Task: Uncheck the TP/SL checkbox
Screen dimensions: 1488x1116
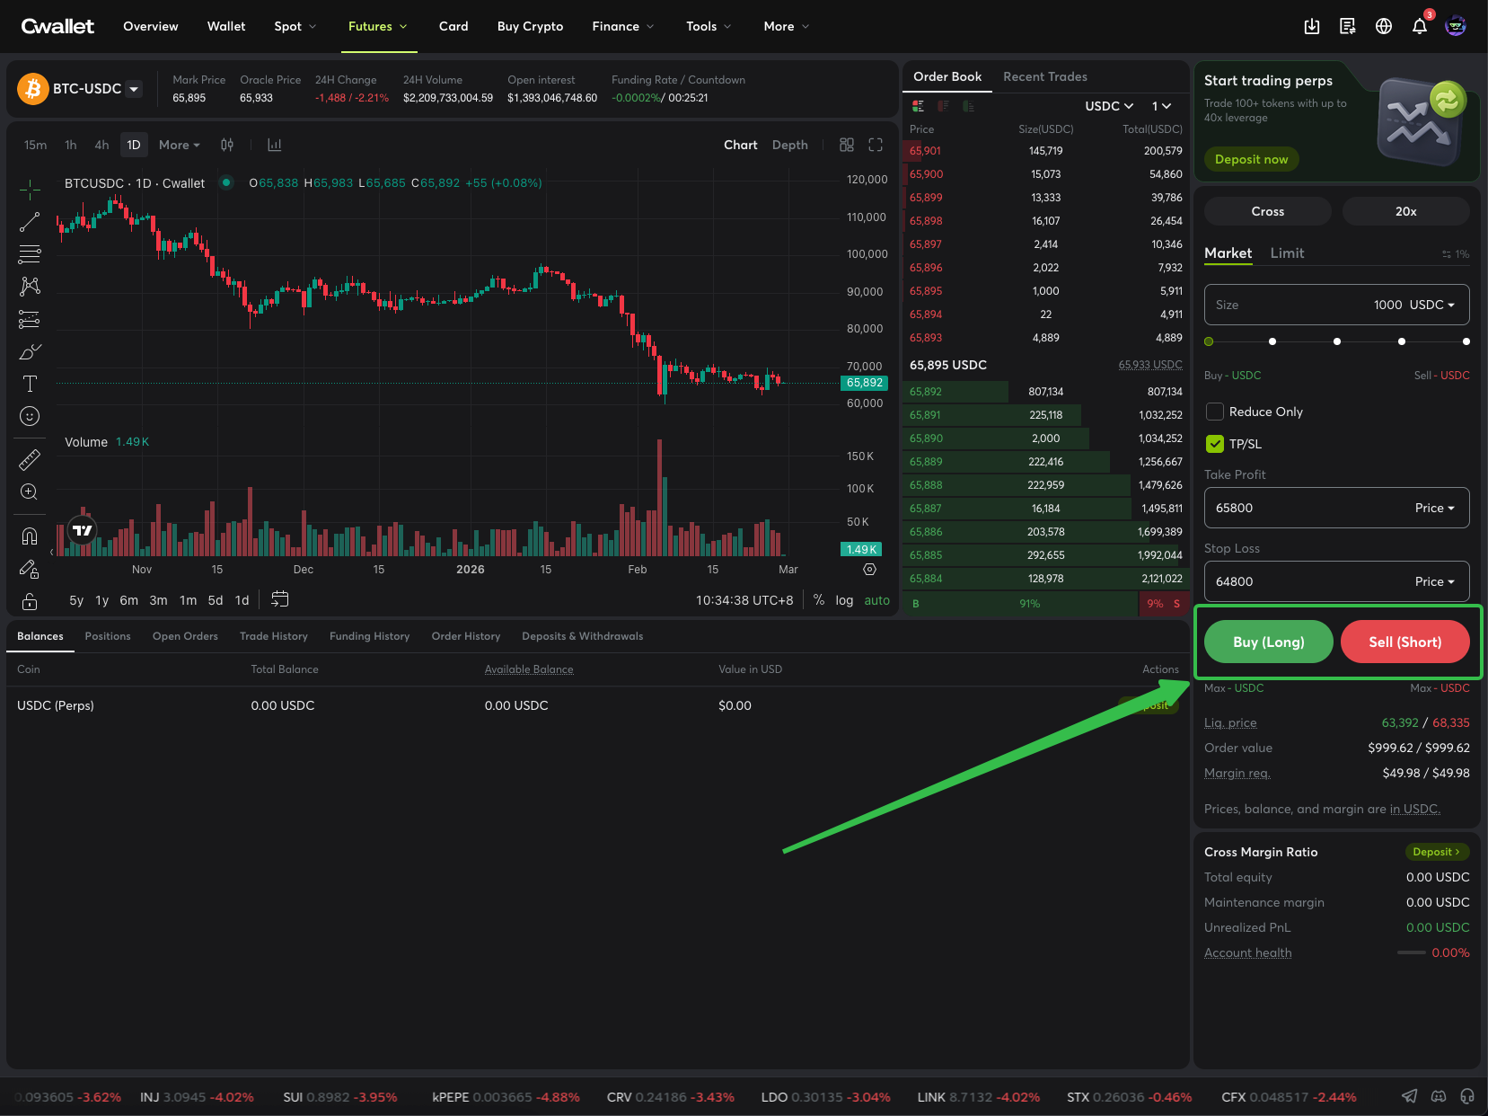Action: (x=1215, y=444)
